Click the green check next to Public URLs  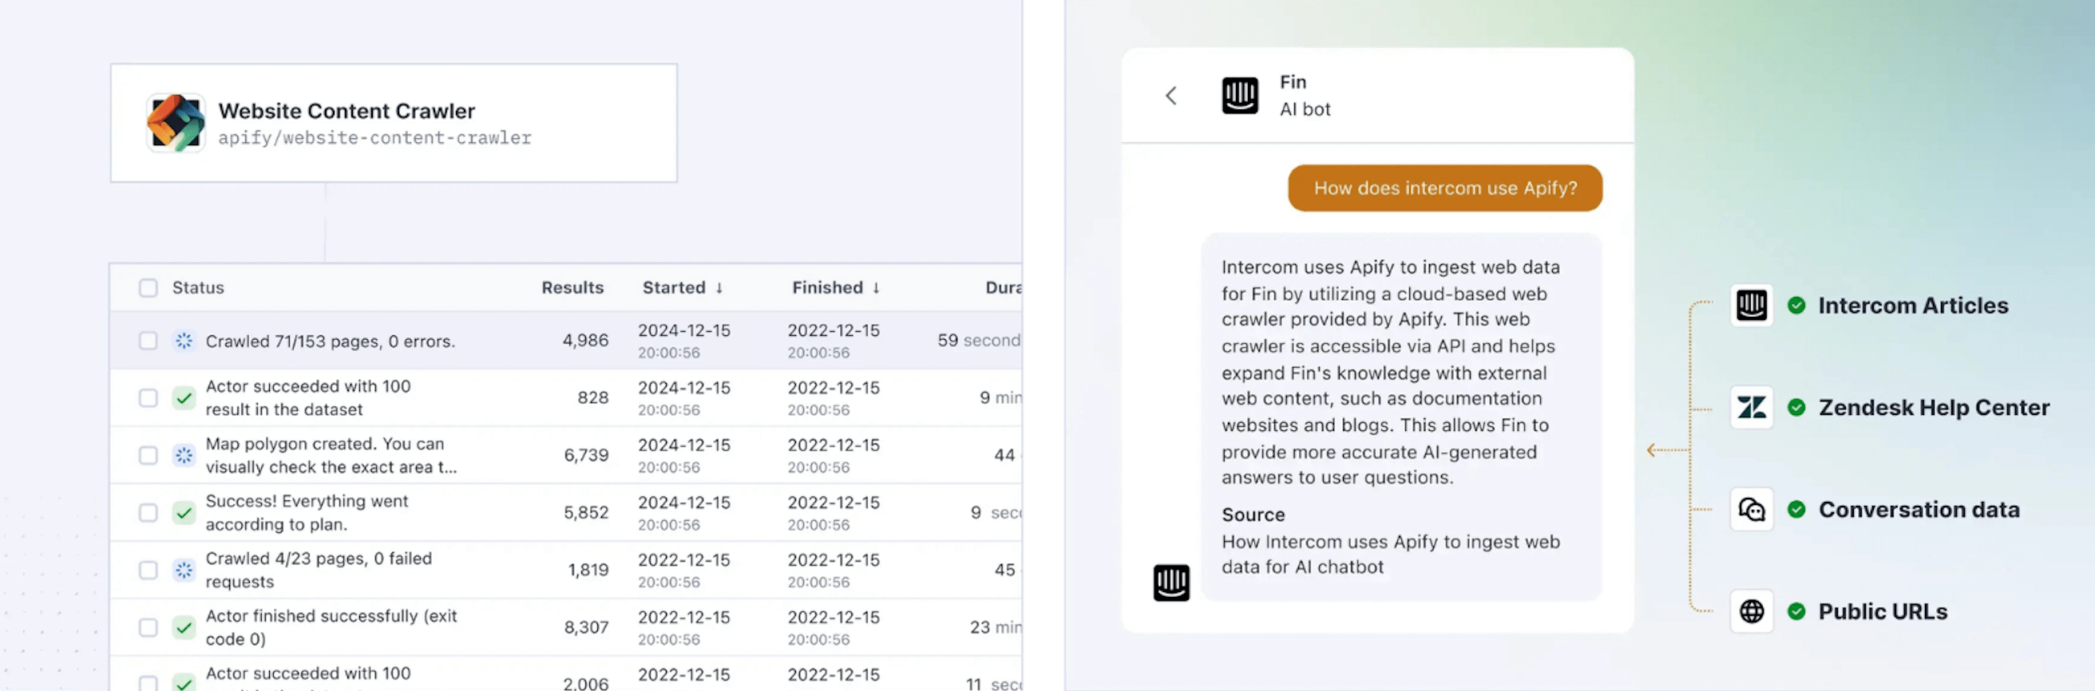click(x=1796, y=611)
